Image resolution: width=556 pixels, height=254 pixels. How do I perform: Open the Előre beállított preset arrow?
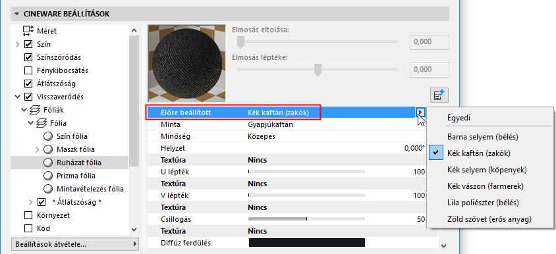pos(420,113)
